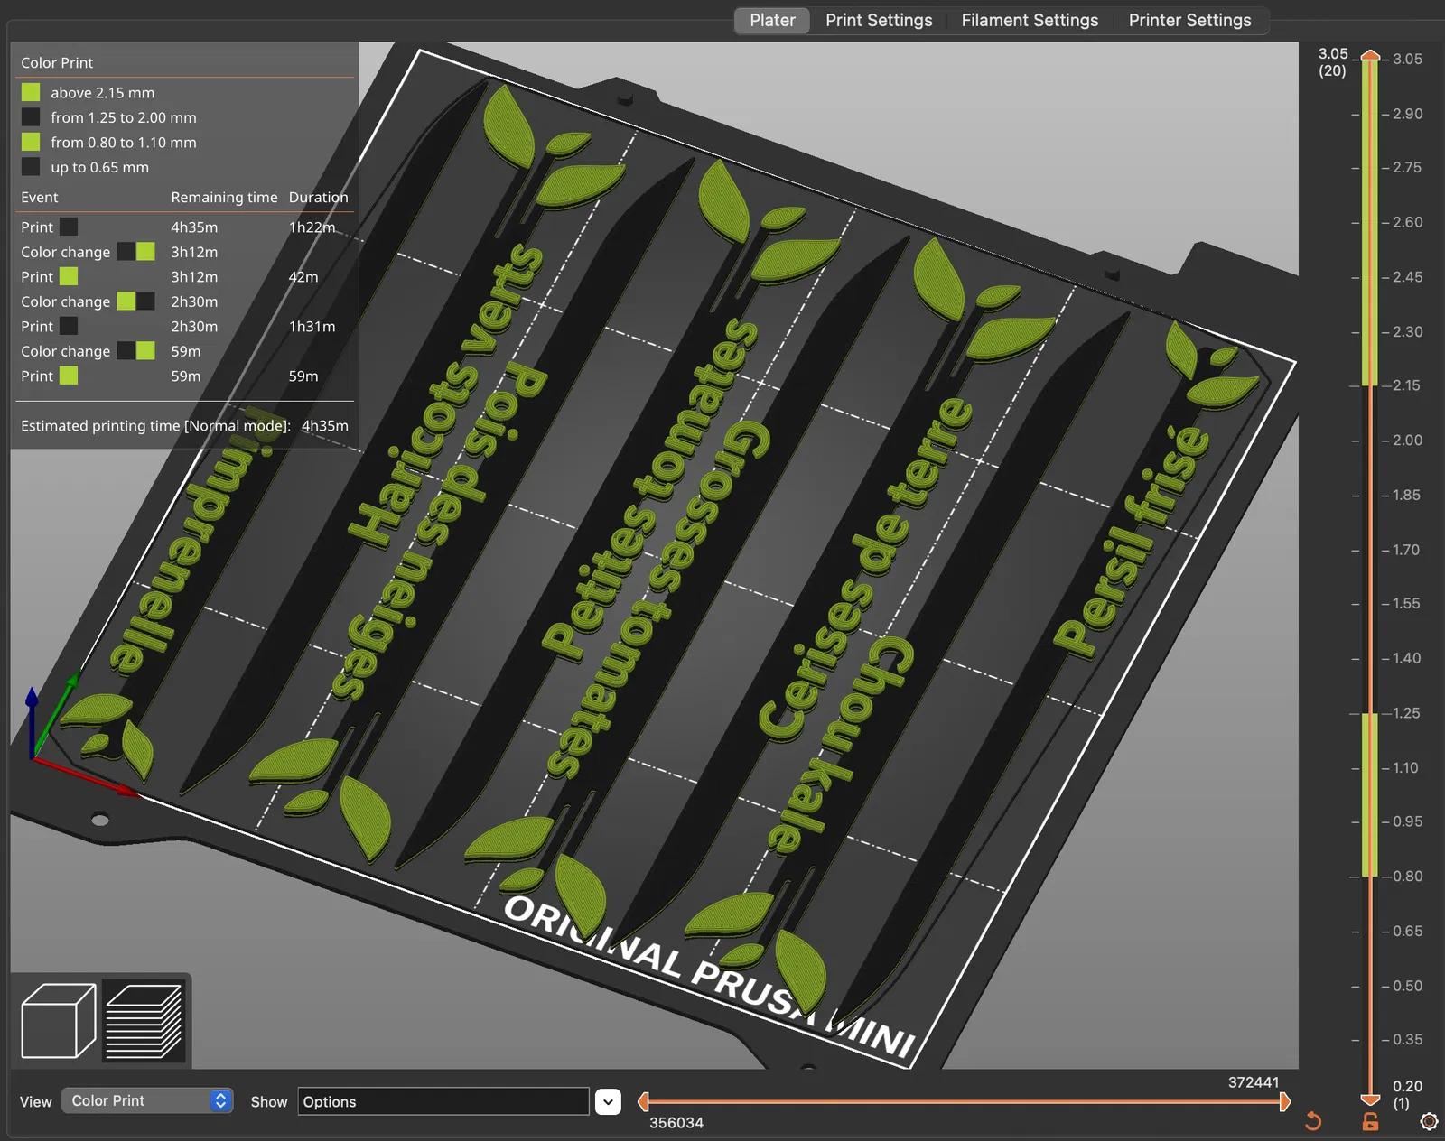Click the '1h22m' duration value
Screen dimensions: 1445x1141
point(312,227)
